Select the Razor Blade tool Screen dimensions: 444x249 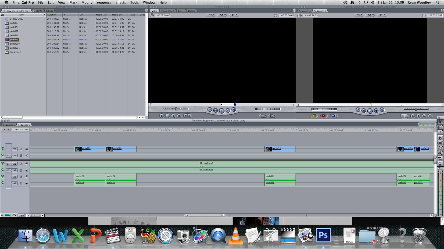click(440, 147)
